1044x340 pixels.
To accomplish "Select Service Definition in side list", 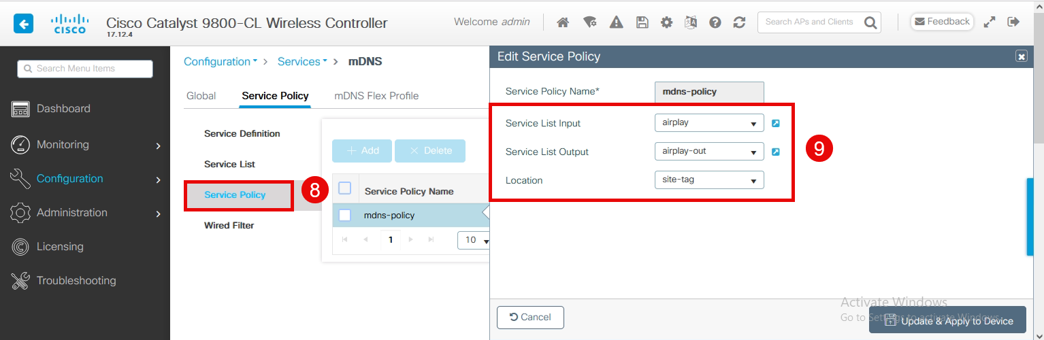I will (x=242, y=134).
